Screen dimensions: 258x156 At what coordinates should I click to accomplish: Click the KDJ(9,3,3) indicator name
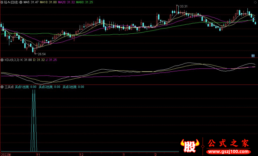click(x=12, y=60)
